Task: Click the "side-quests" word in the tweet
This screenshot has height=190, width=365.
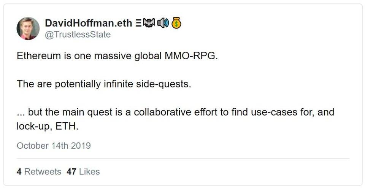Action: click(164, 84)
